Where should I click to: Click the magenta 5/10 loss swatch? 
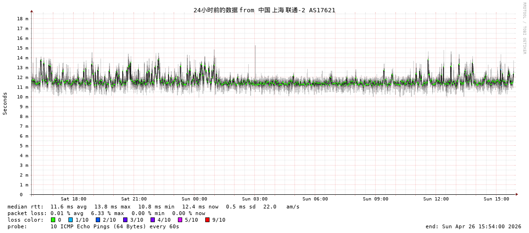180,220
